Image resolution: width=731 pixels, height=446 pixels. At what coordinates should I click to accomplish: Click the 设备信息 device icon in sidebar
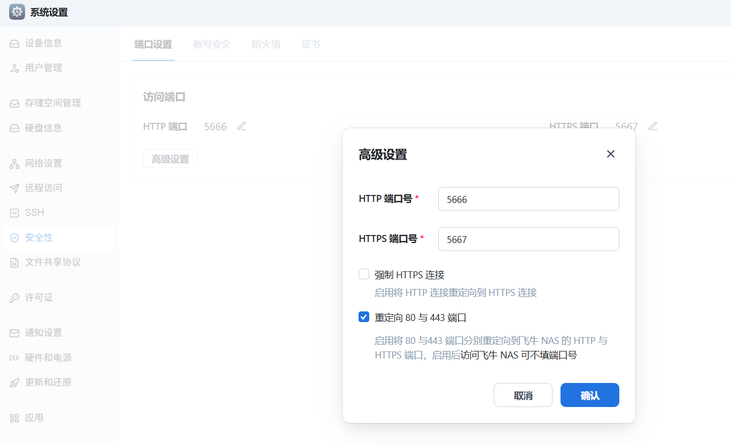(x=15, y=43)
